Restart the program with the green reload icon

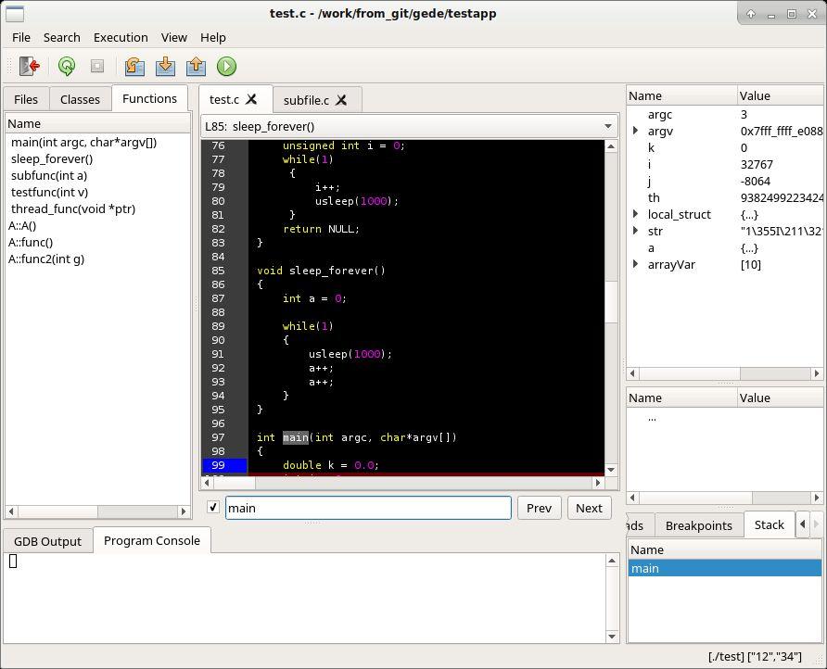point(67,66)
